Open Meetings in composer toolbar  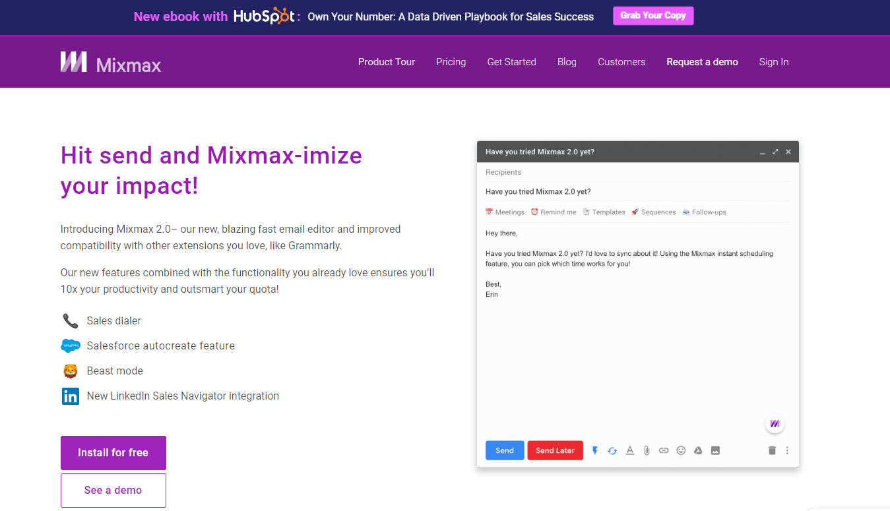505,212
